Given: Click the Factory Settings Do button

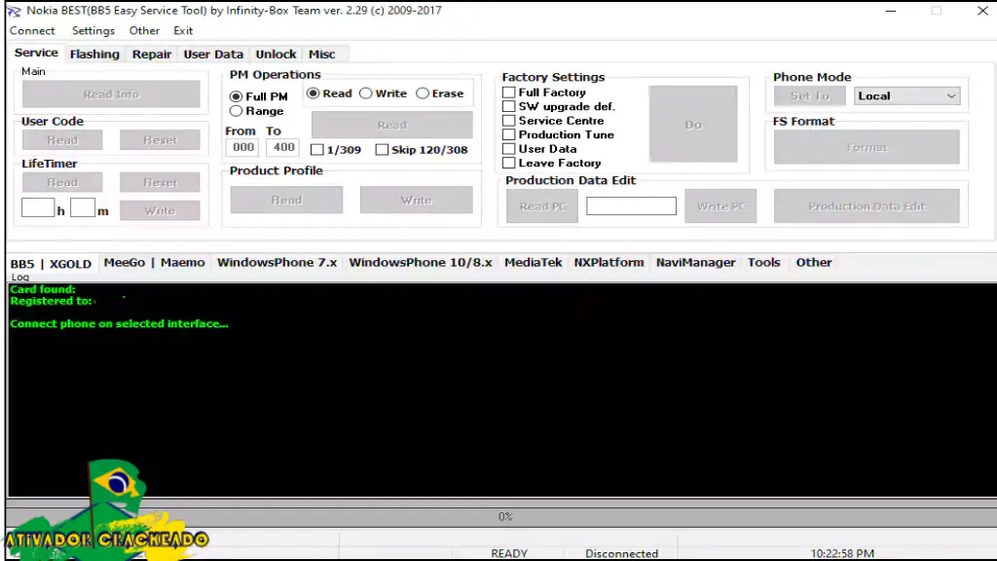Looking at the screenshot, I should 693,124.
